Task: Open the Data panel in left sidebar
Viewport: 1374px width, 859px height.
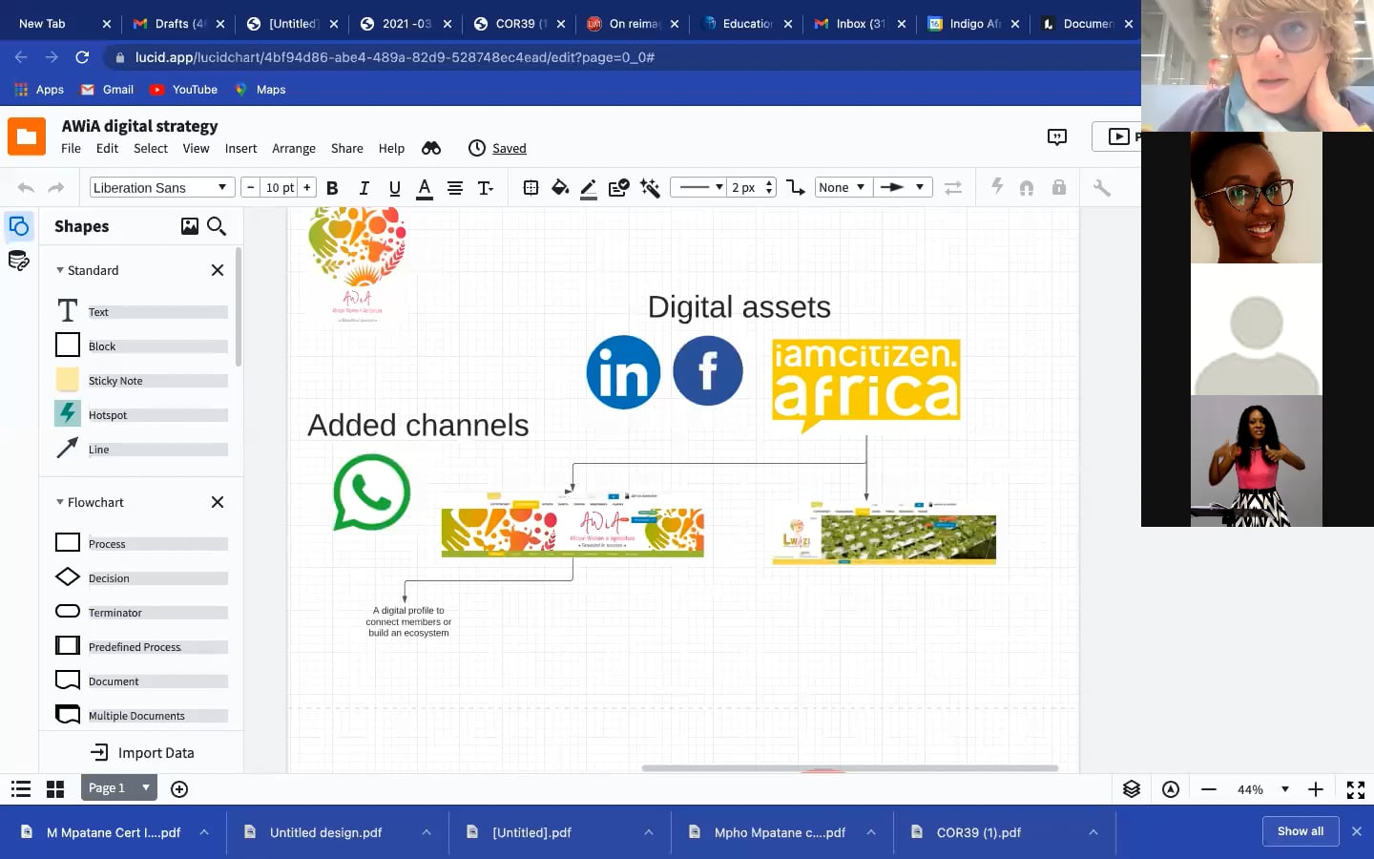Action: tap(19, 261)
